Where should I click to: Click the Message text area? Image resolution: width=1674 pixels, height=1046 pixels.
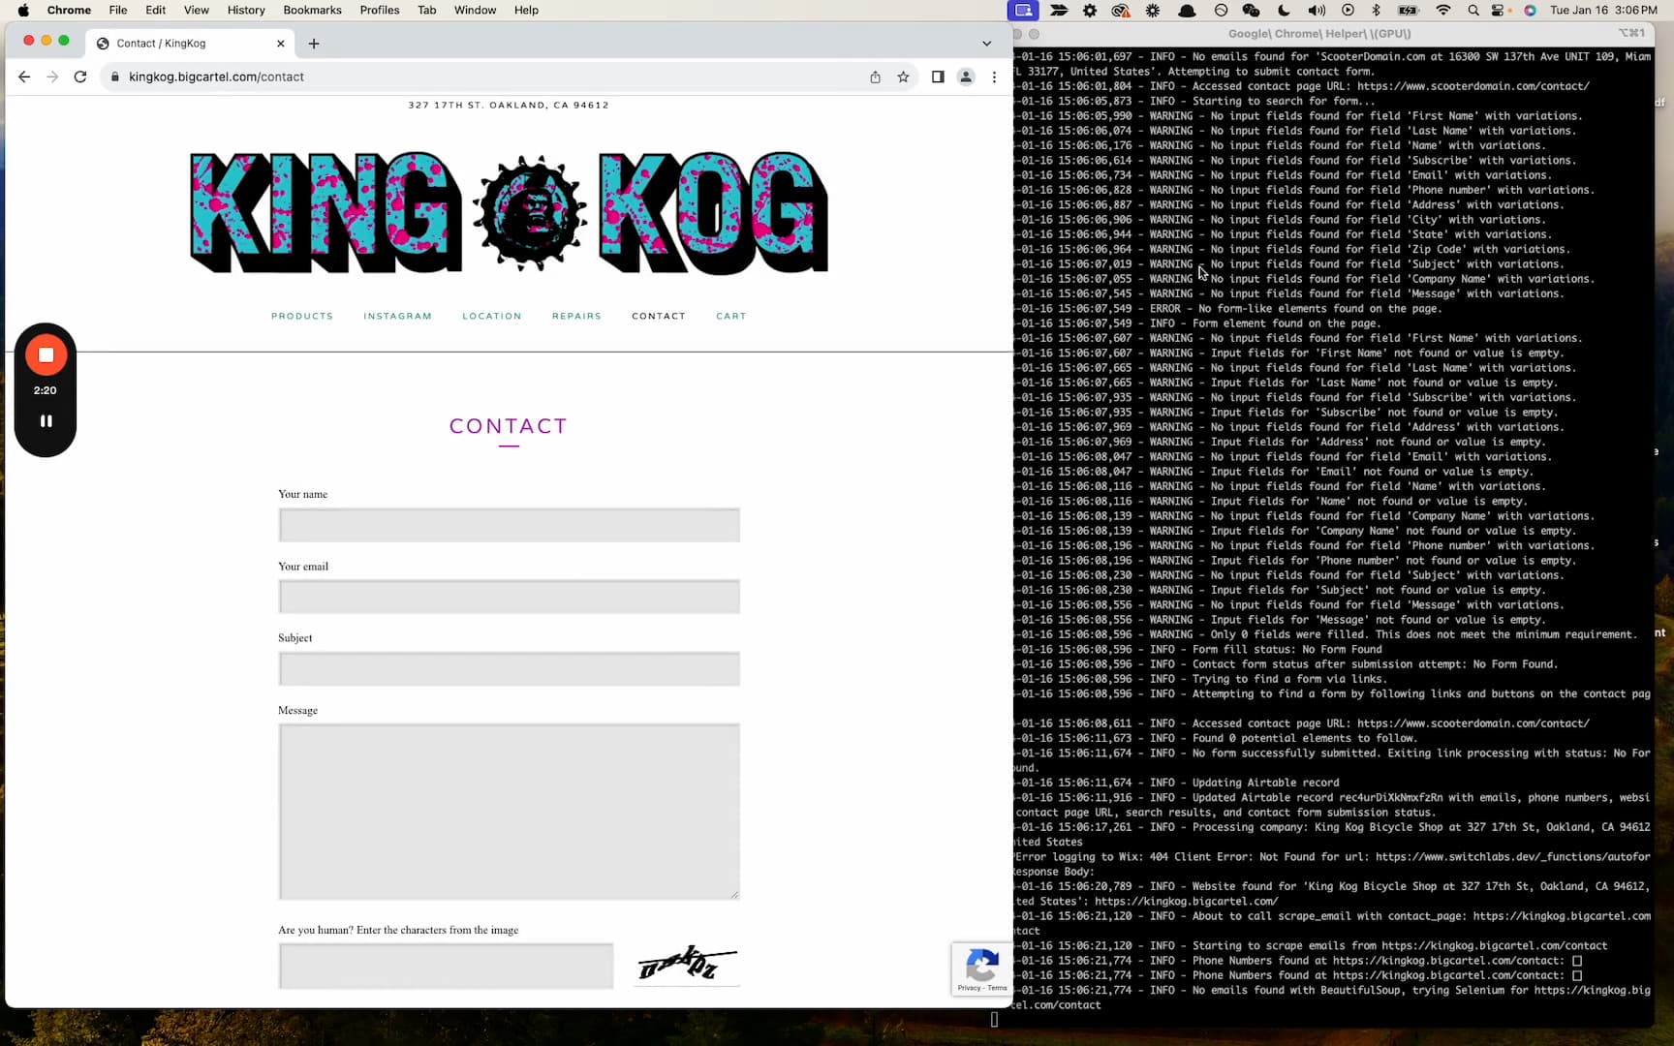[509, 811]
